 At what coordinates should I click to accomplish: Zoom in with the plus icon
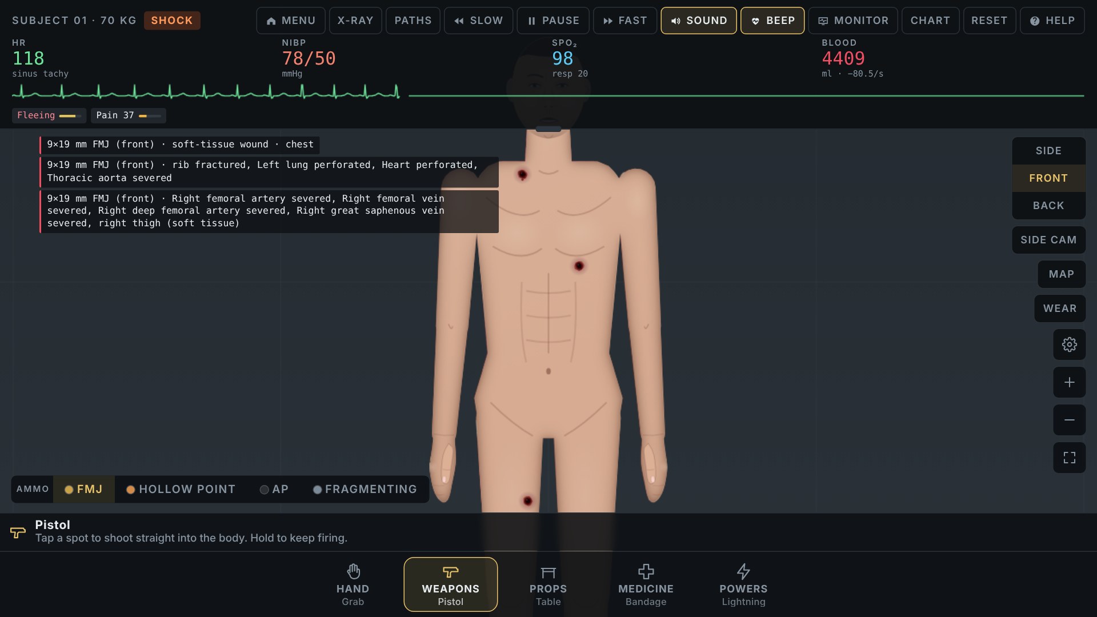click(1069, 382)
